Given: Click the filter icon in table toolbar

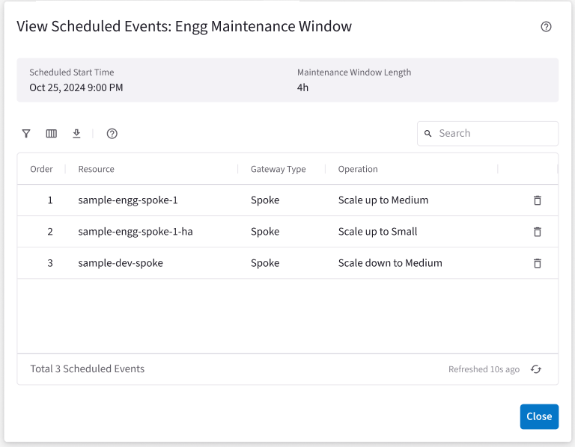Looking at the screenshot, I should 26,134.
